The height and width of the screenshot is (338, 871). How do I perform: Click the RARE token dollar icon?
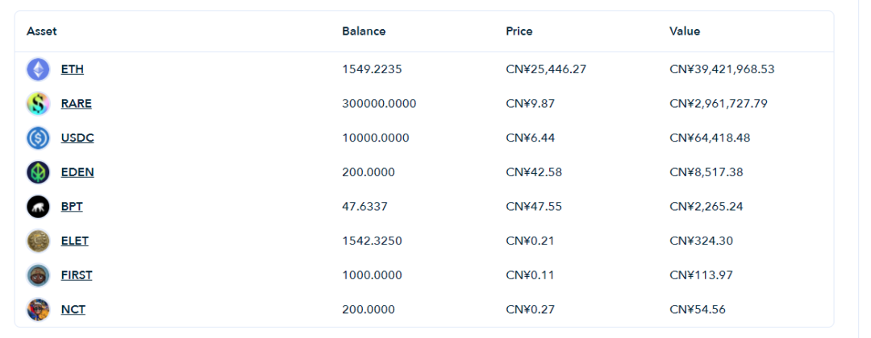pyautogui.click(x=39, y=104)
